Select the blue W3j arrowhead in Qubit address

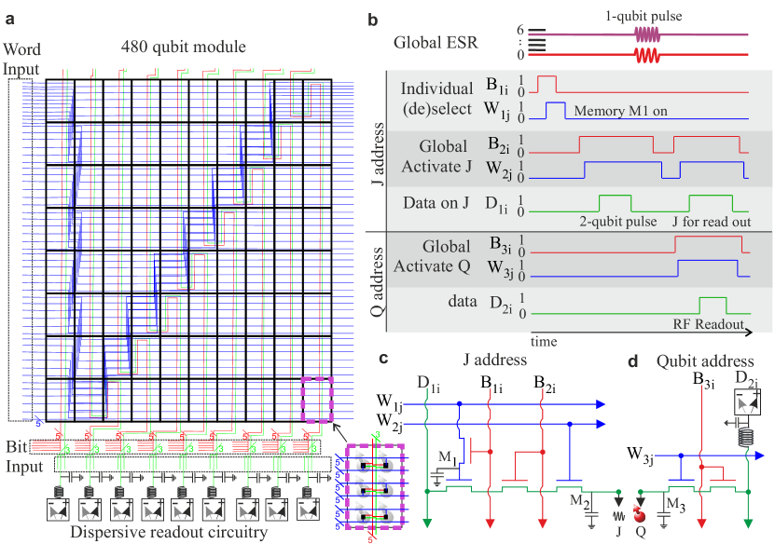[759, 456]
